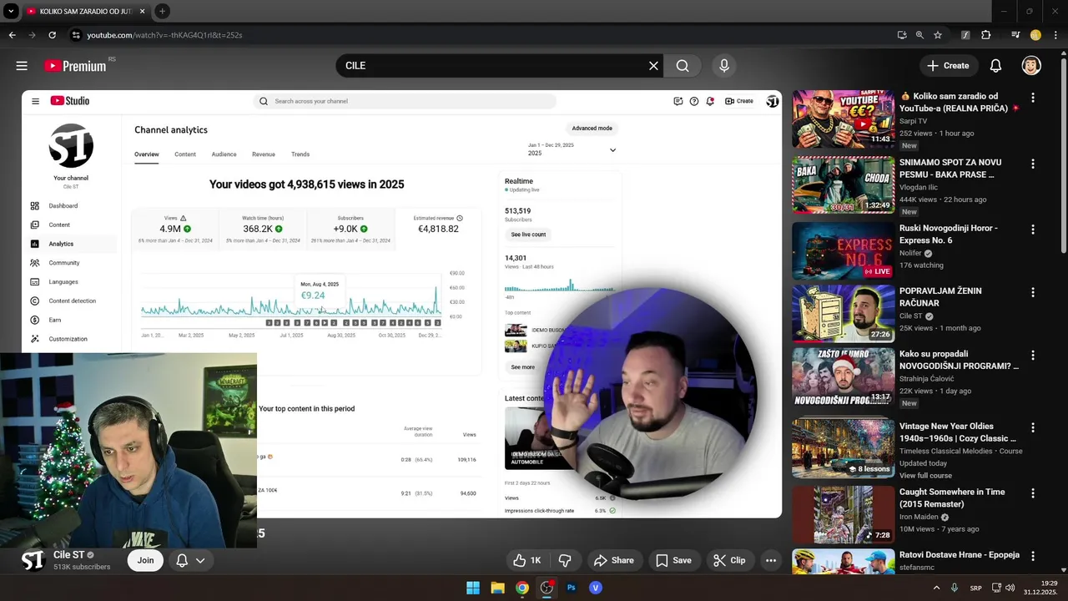Screen dimensions: 1068x601
Task: Click the '513K subscribers' text
Action: point(82,567)
